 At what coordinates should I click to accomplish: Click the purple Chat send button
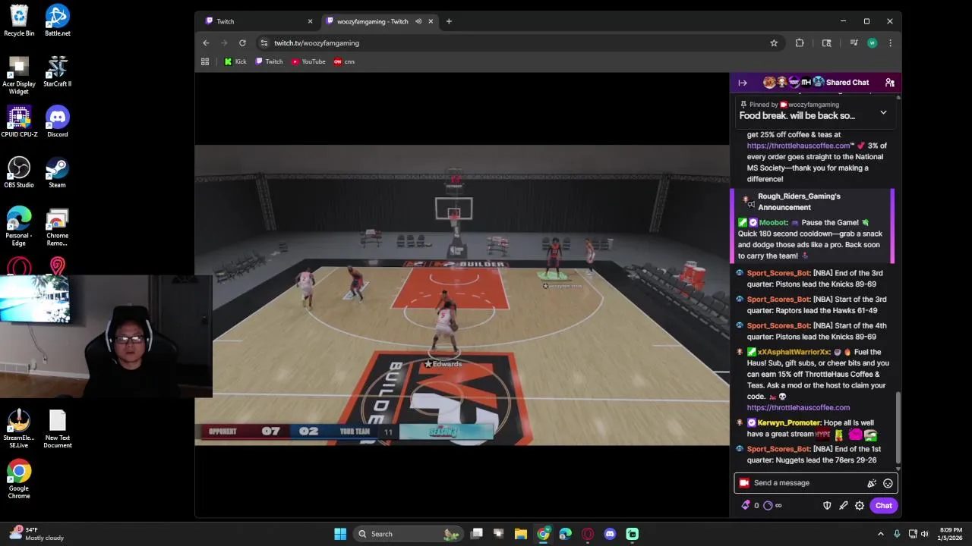[x=883, y=506]
